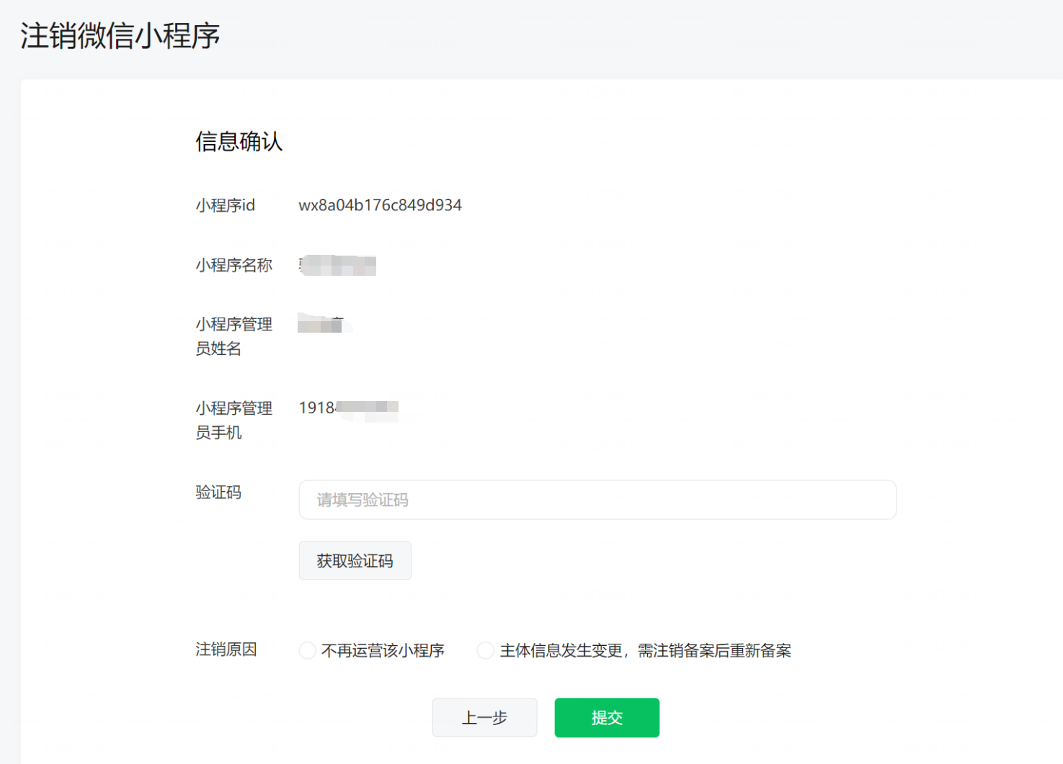Viewport: 1063px width, 764px height.
Task: Select the 不再运营该小程序 radio option
Action: (308, 650)
